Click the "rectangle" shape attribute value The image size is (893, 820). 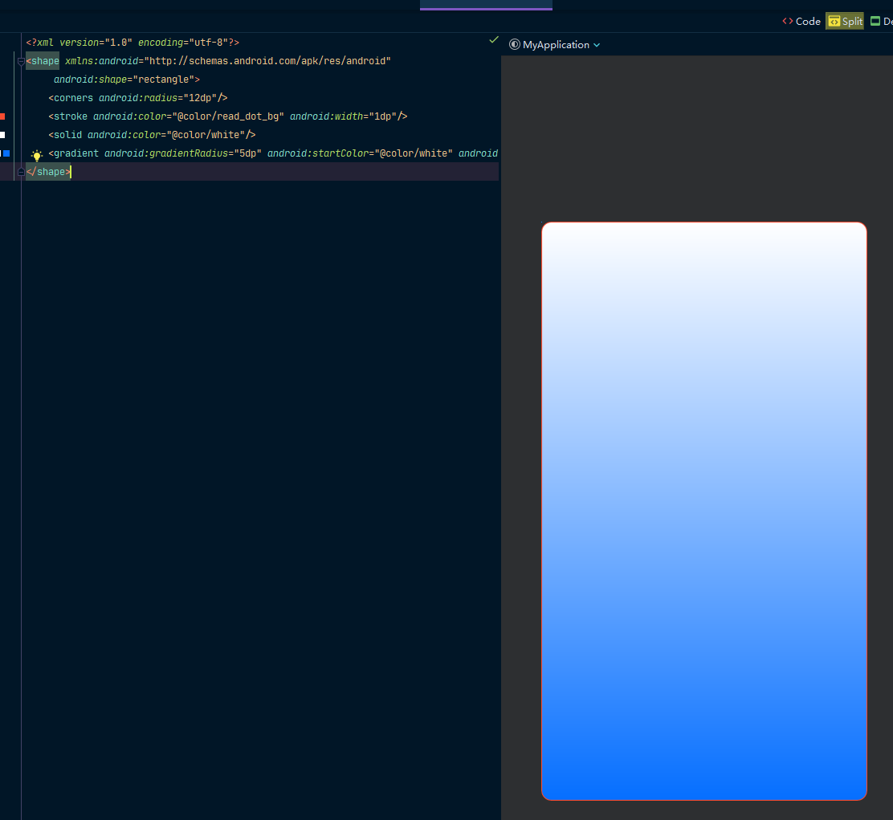point(164,80)
